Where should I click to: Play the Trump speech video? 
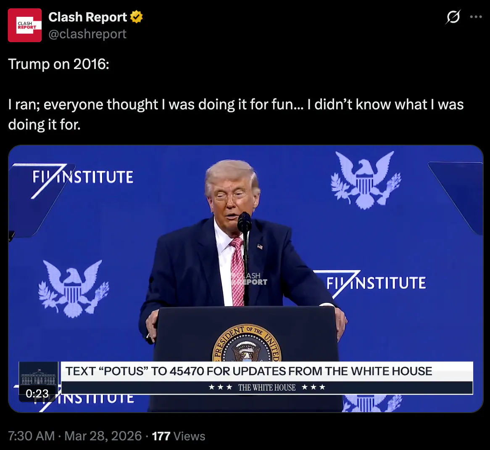245,279
